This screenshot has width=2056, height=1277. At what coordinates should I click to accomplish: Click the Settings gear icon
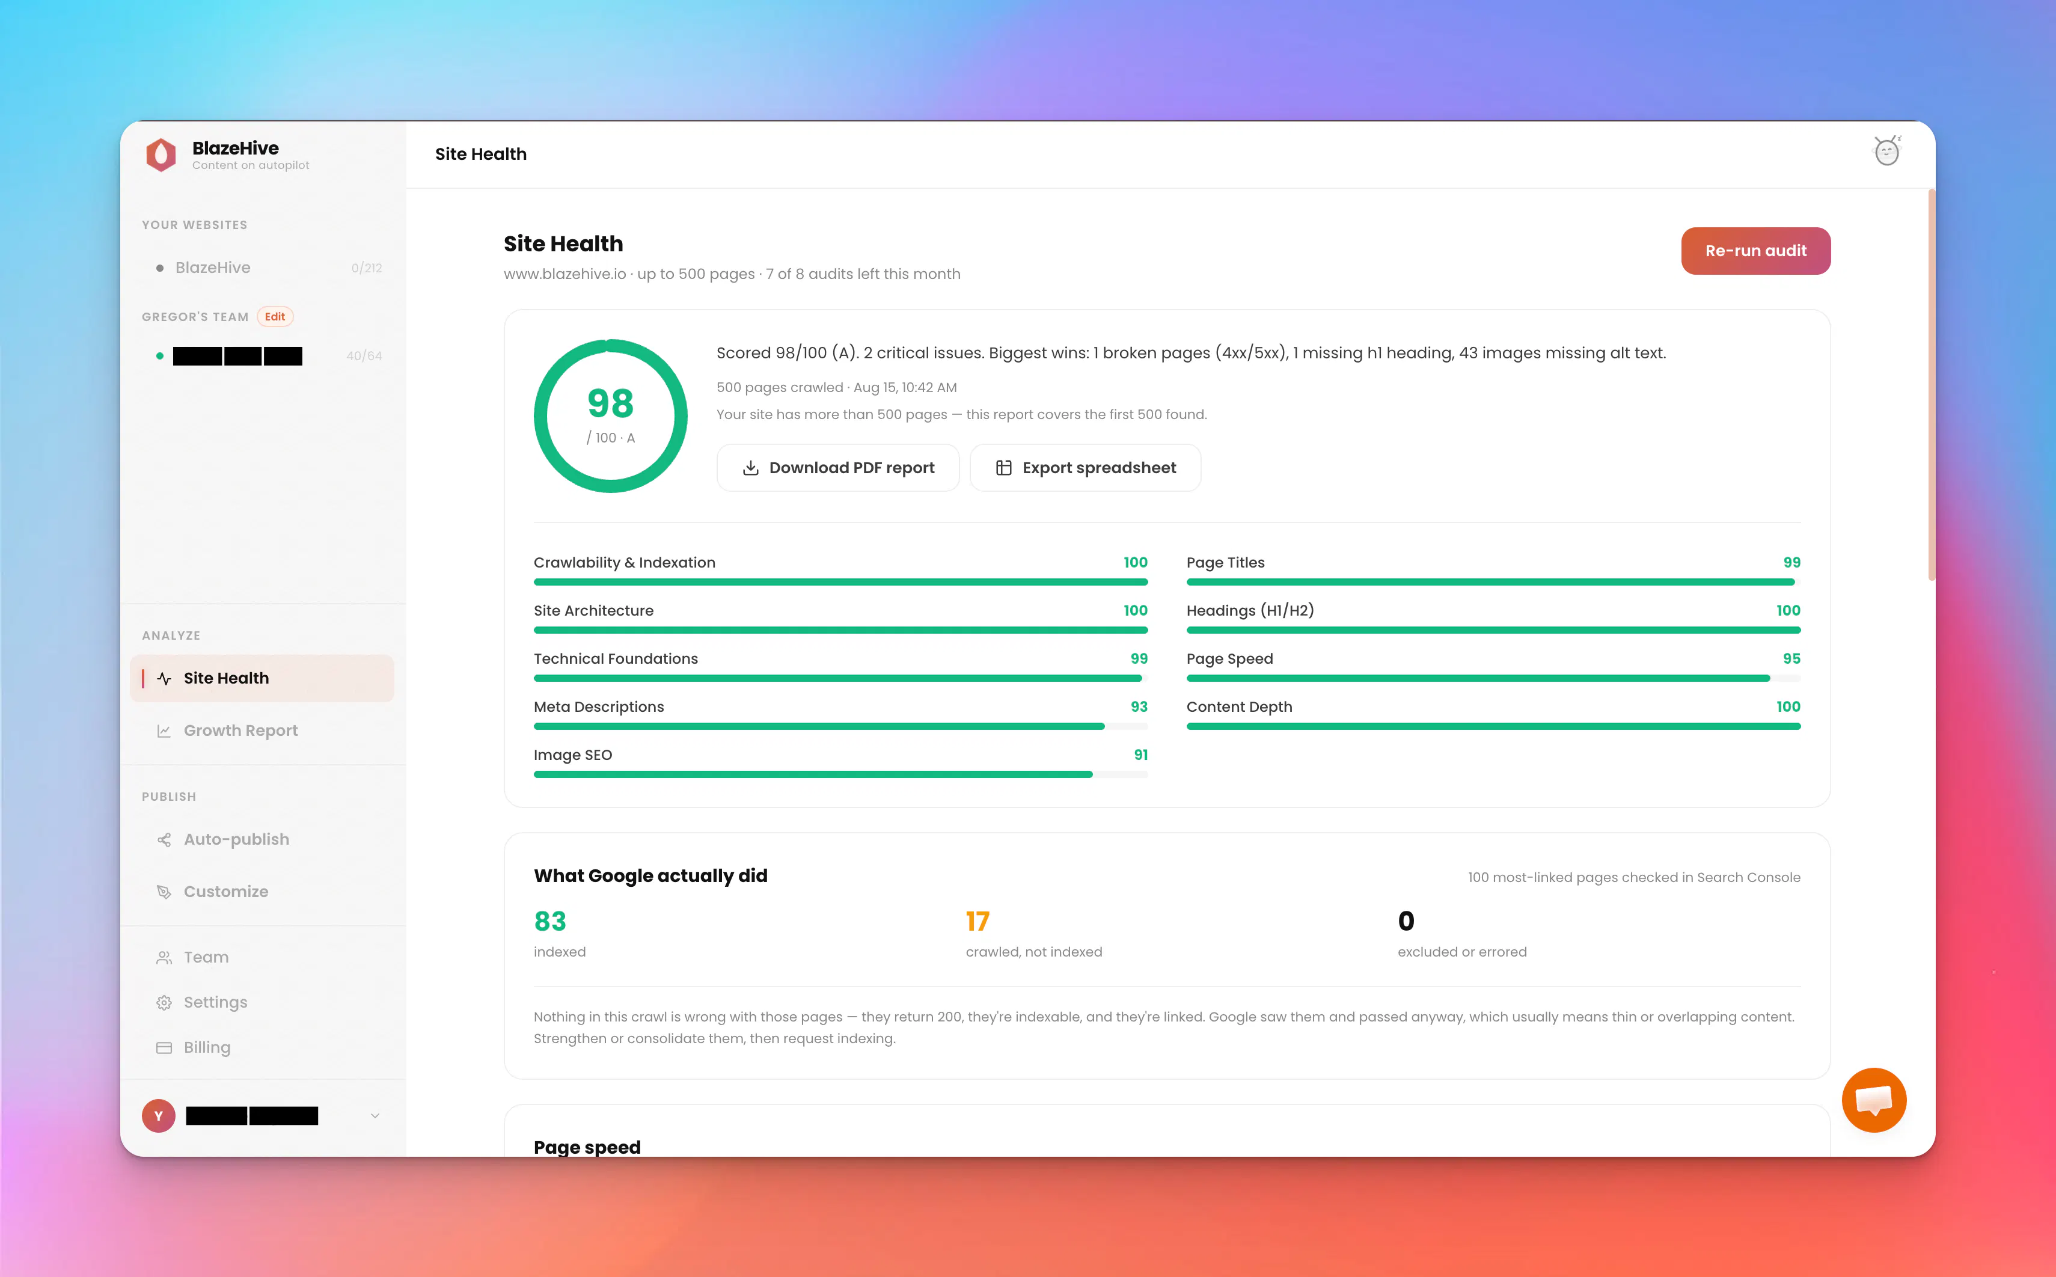pos(164,1002)
